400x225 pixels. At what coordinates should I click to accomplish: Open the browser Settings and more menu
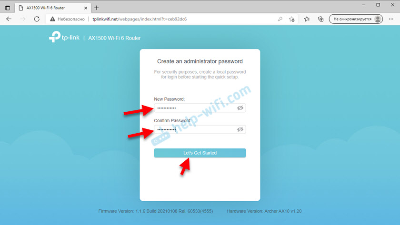coord(391,19)
